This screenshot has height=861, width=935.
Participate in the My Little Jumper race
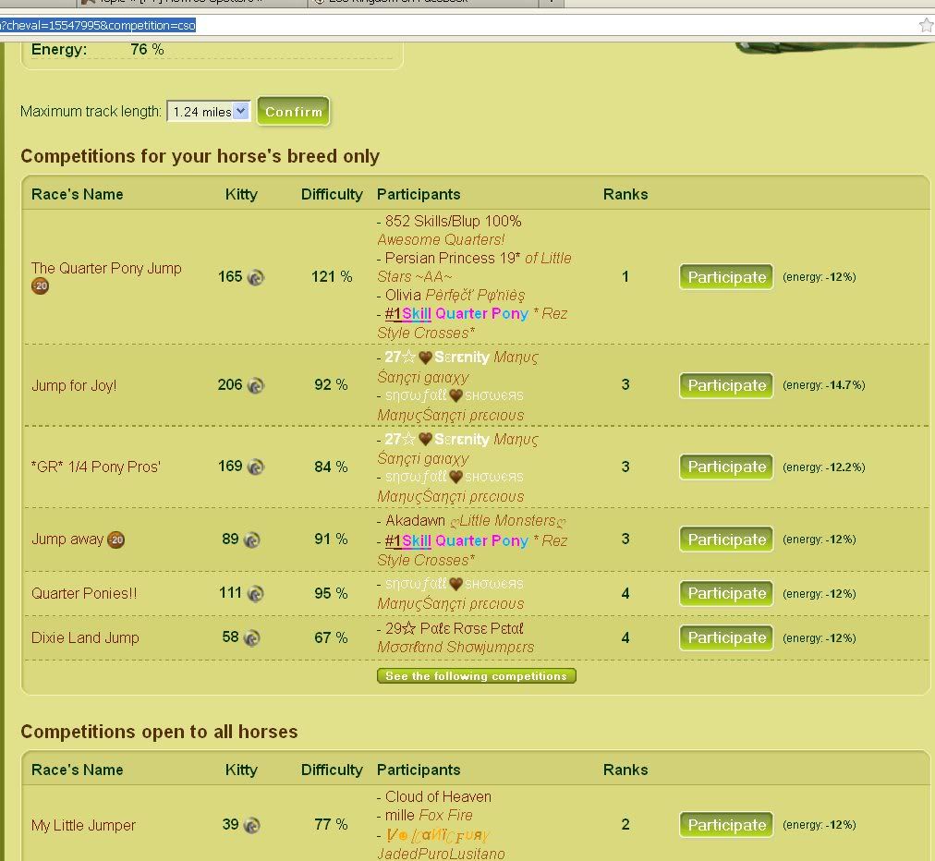point(726,825)
